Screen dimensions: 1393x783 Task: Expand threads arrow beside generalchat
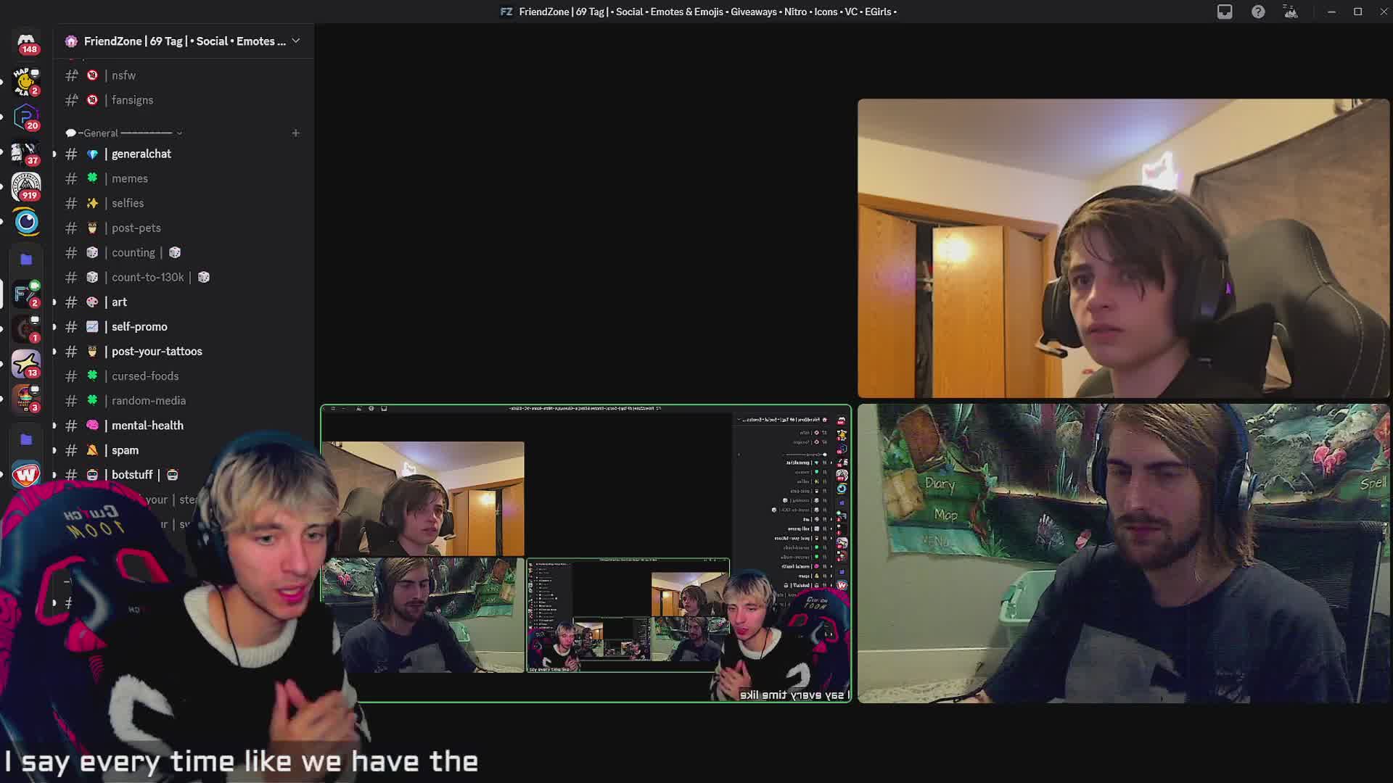click(x=54, y=154)
